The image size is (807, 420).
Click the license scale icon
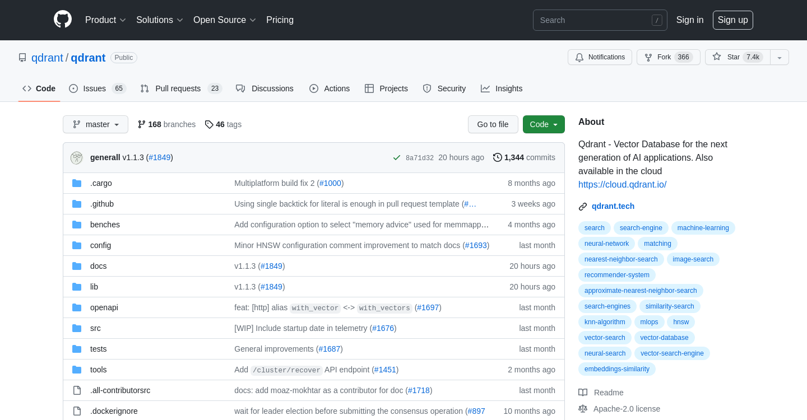[583, 409]
